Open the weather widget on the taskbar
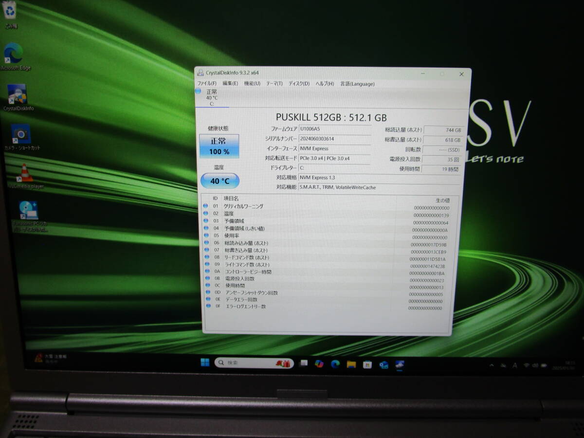 [51, 359]
